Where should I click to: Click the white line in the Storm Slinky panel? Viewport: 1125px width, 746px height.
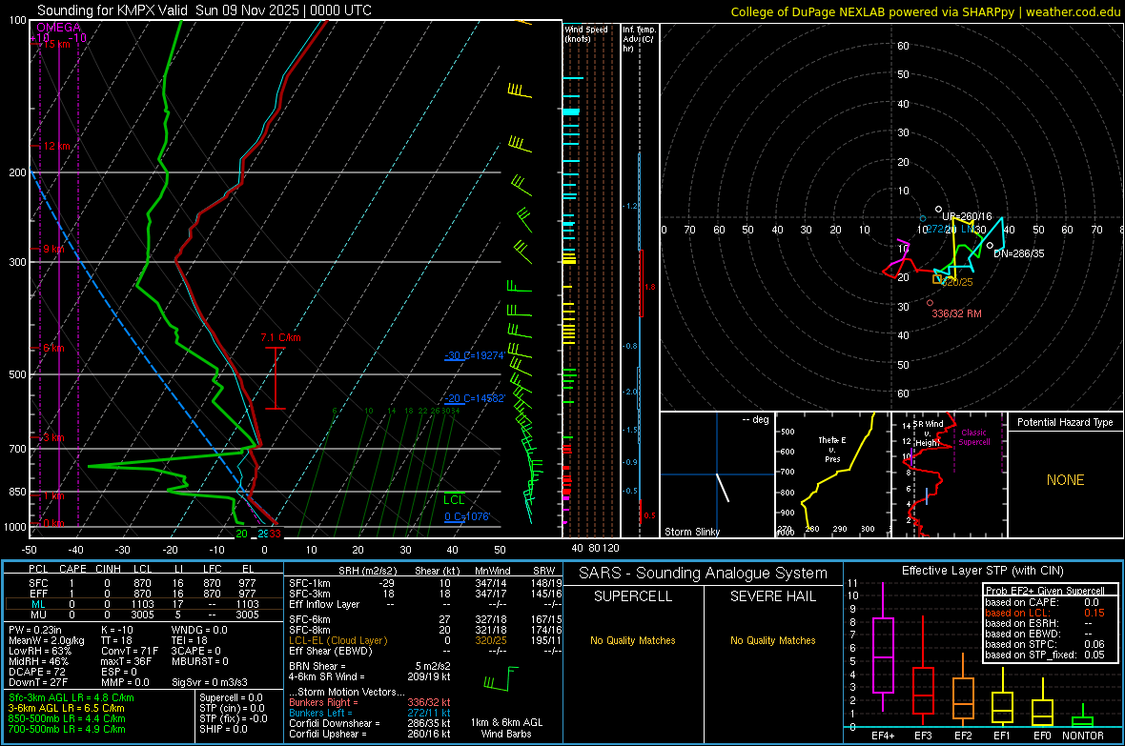(x=723, y=488)
